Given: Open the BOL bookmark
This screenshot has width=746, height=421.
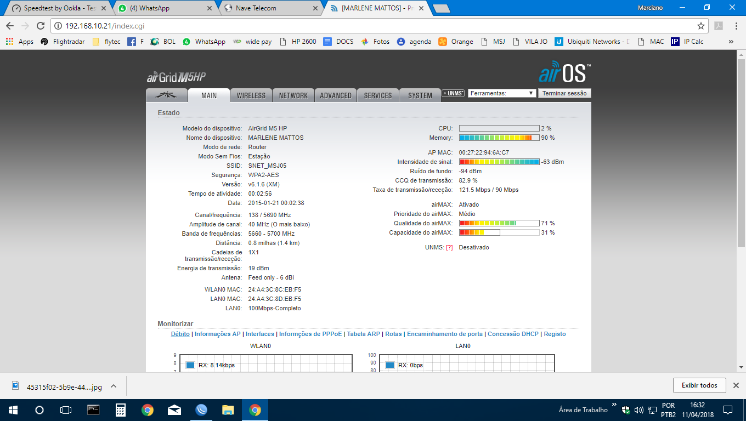Looking at the screenshot, I should coord(163,42).
